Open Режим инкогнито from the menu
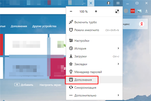This screenshot has width=151, height=101. [94, 30]
